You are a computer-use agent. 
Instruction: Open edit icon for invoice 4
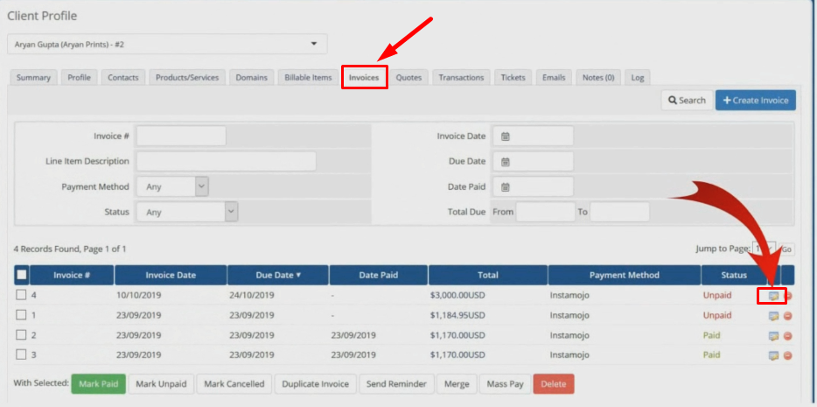(x=773, y=296)
